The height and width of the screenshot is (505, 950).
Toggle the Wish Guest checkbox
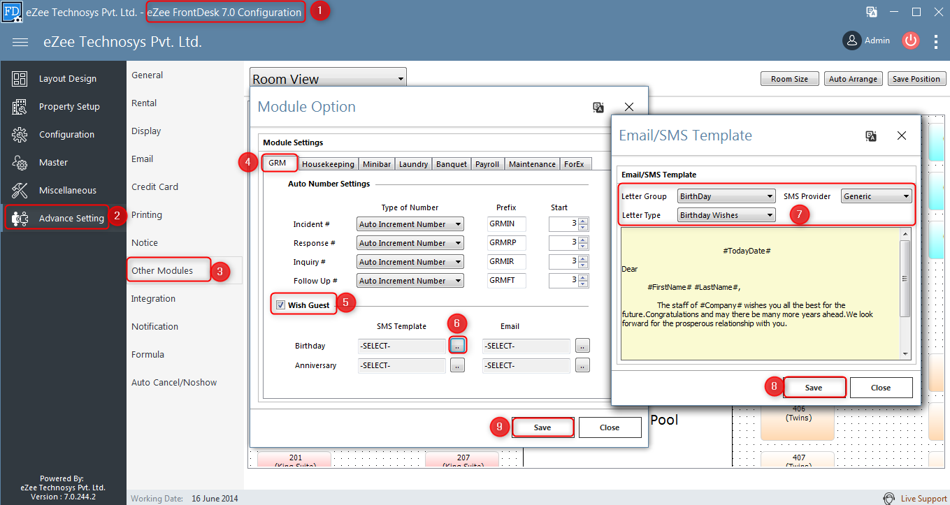(x=280, y=305)
